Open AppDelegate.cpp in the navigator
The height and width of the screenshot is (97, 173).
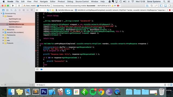15,19
